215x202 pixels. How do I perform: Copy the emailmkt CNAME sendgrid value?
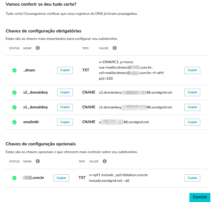[192, 122]
